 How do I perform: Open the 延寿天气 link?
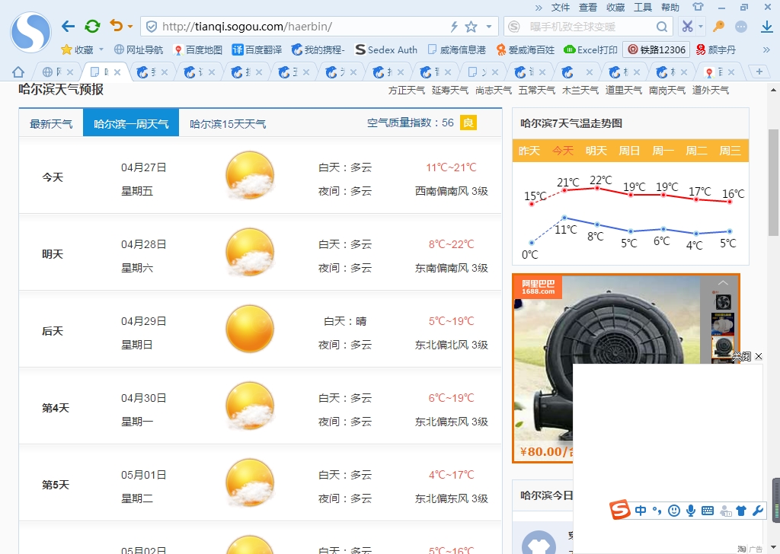449,91
